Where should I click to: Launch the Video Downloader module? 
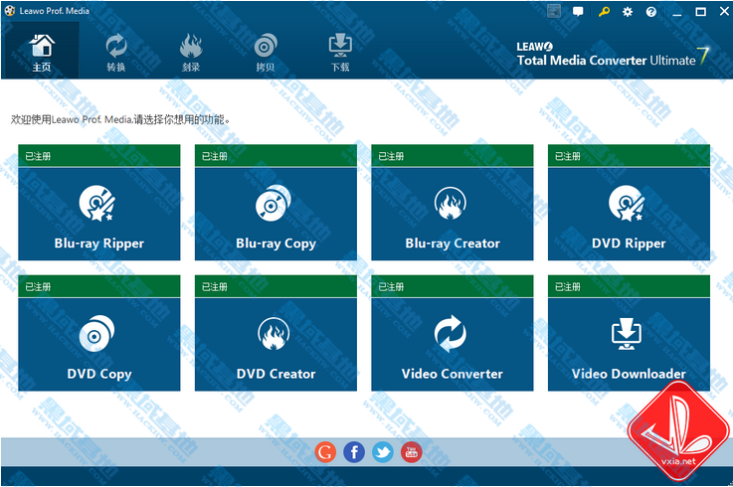[x=629, y=345]
